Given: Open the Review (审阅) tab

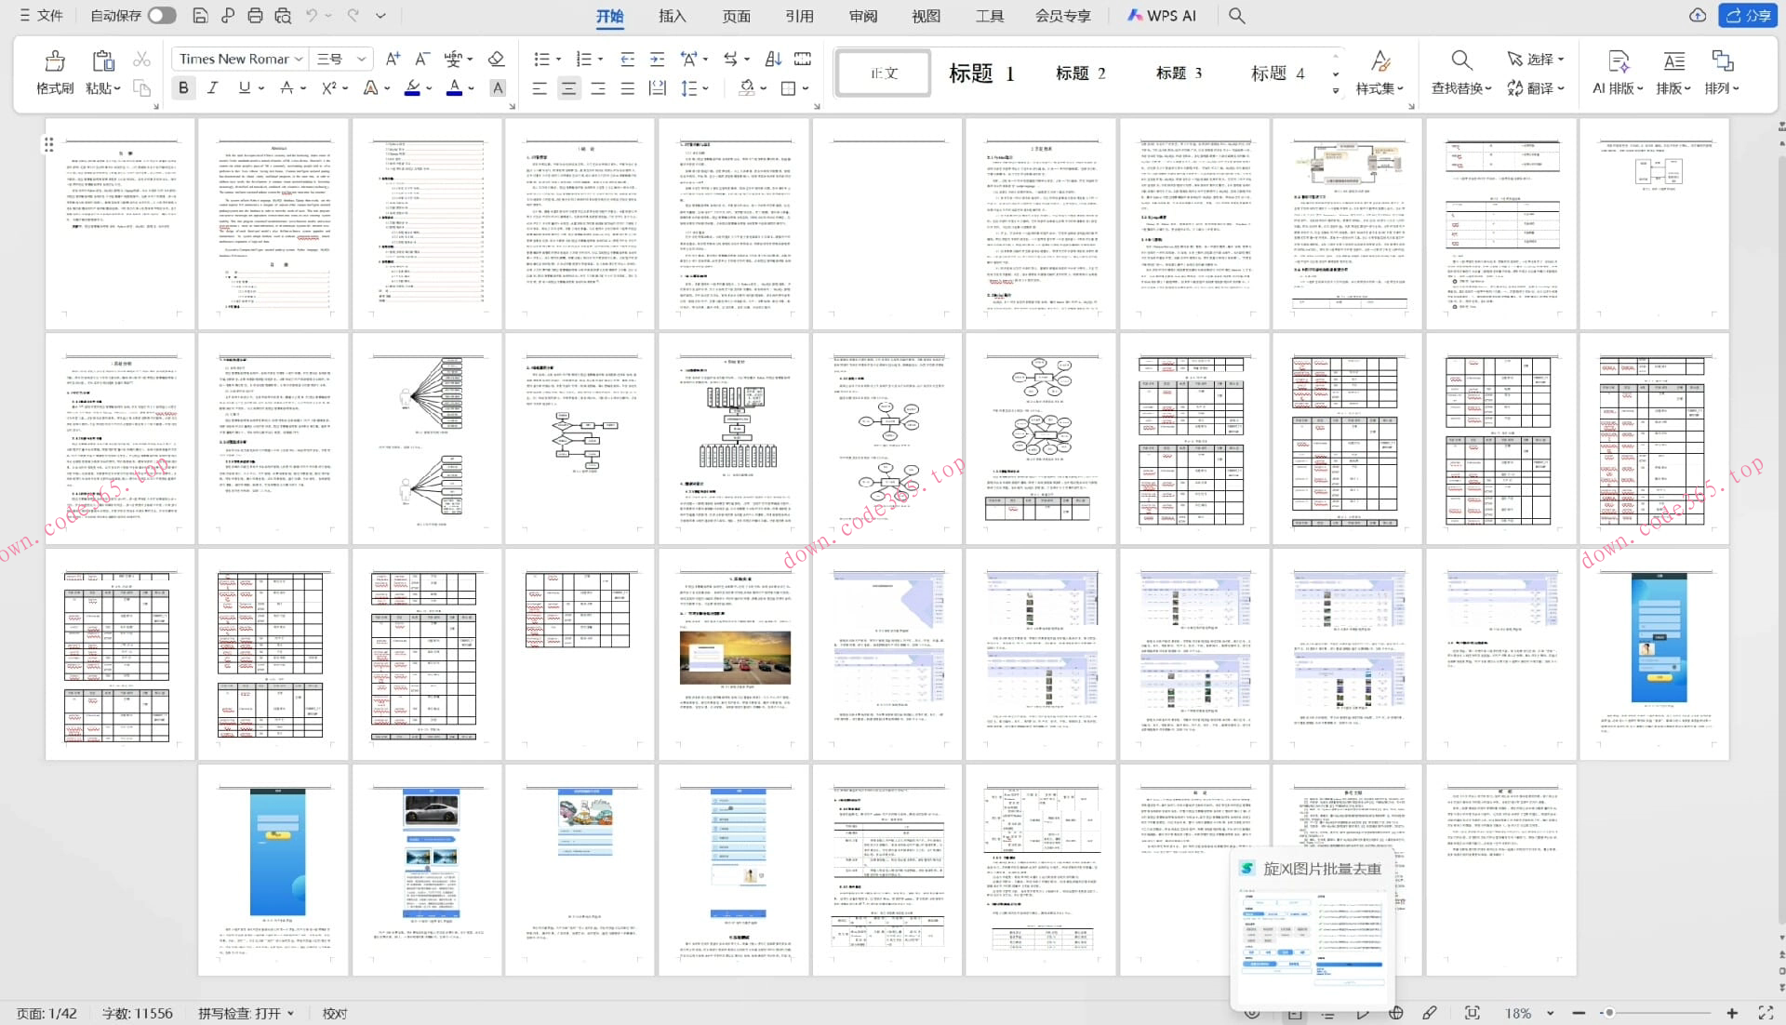Looking at the screenshot, I should click(862, 16).
